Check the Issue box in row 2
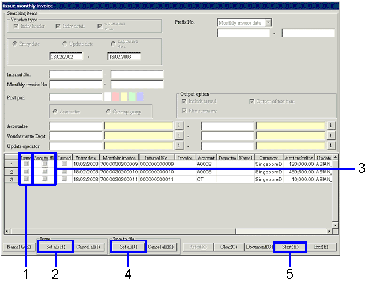 [x=26, y=172]
